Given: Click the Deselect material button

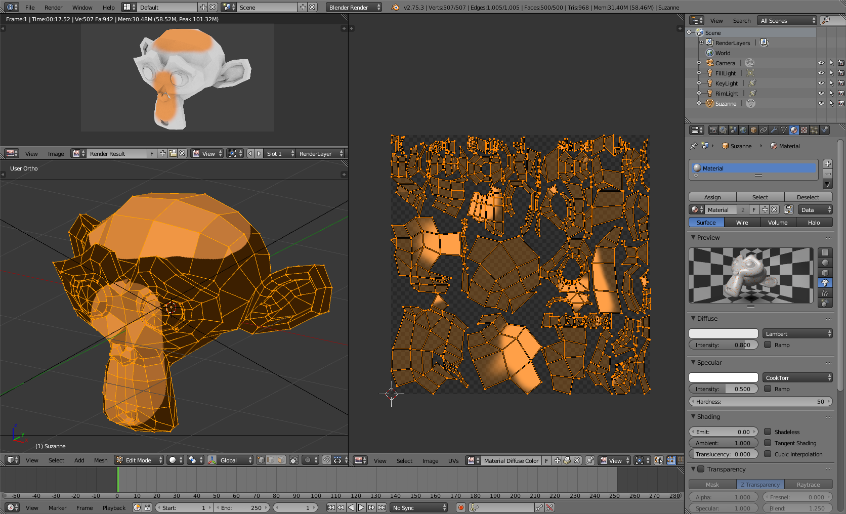Looking at the screenshot, I should click(x=808, y=197).
